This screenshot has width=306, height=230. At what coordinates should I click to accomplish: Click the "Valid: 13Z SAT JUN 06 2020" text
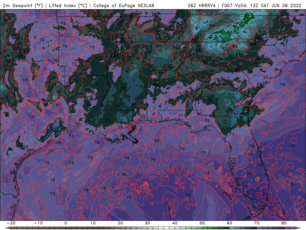click(x=269, y=5)
